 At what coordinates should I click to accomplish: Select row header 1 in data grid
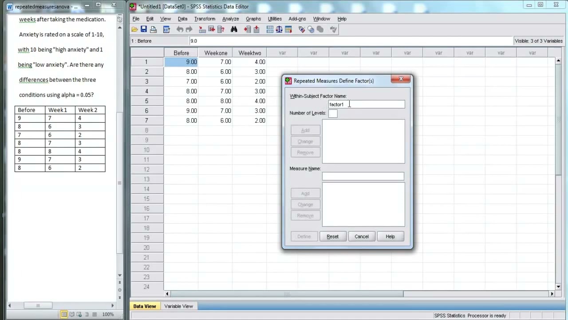point(146,62)
